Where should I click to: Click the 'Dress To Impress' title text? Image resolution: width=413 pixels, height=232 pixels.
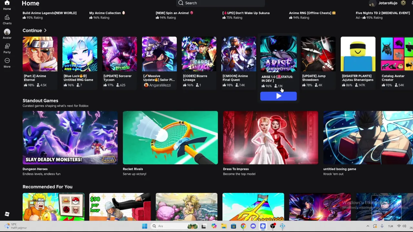(236, 169)
